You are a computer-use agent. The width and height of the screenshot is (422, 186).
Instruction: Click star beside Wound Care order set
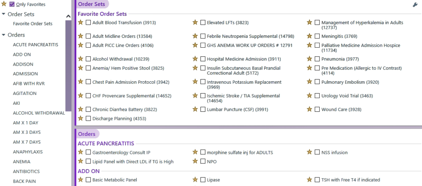(309, 109)
